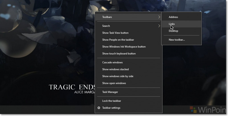Choose New toolbar... option
The height and width of the screenshot is (116, 228).
click(x=182, y=40)
